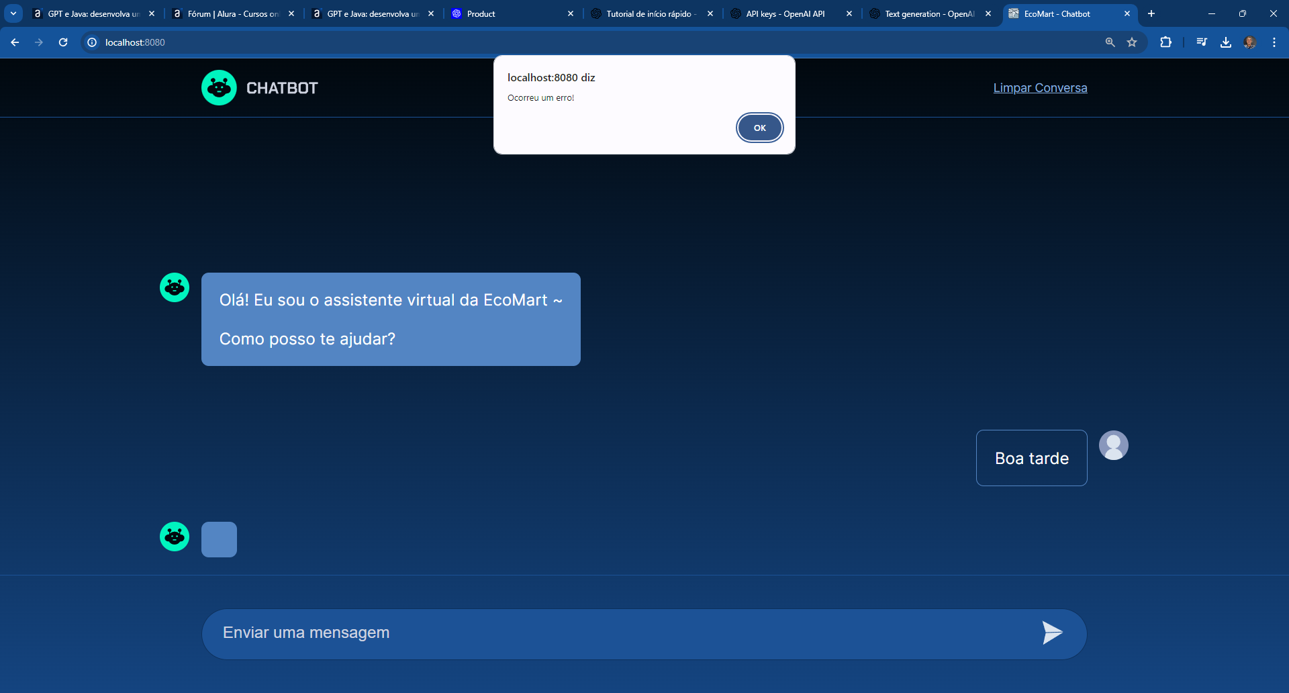The image size is (1289, 693).
Task: Click bot avatar next to the greeting message
Action: [x=175, y=287]
